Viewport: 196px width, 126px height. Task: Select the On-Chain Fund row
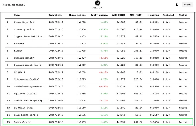pos(97,108)
